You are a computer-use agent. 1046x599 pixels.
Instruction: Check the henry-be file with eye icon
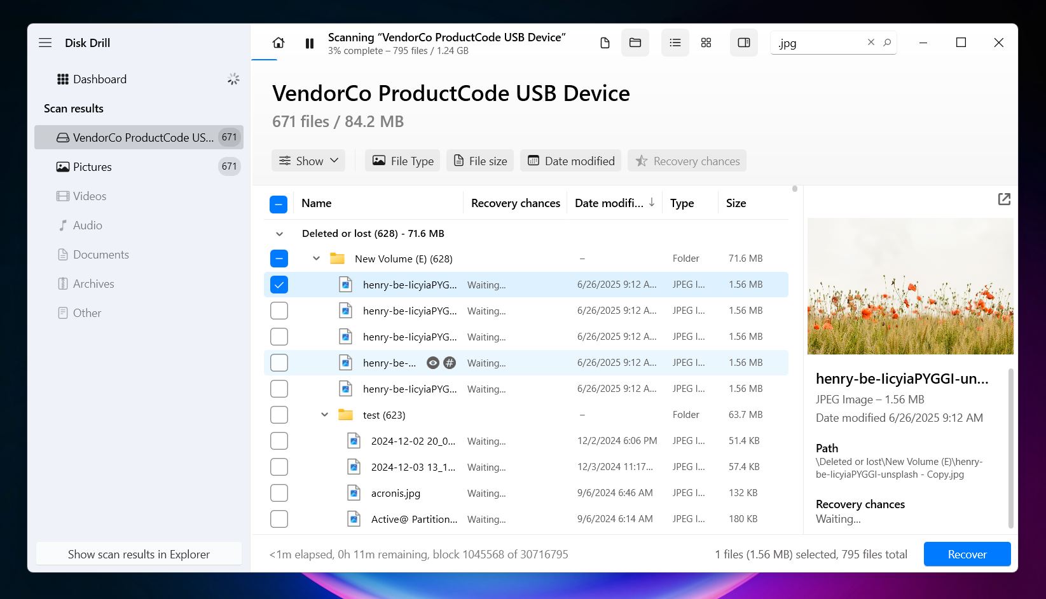(279, 363)
